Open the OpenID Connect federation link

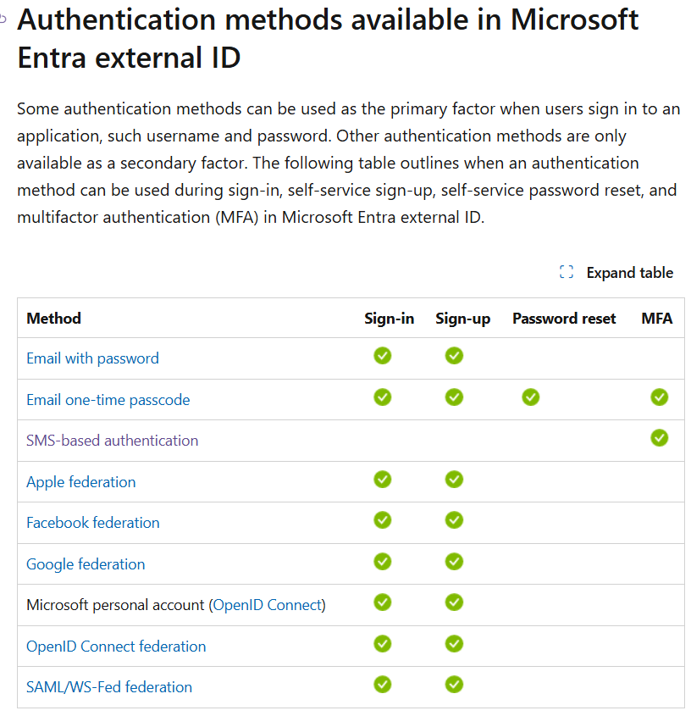(x=116, y=647)
